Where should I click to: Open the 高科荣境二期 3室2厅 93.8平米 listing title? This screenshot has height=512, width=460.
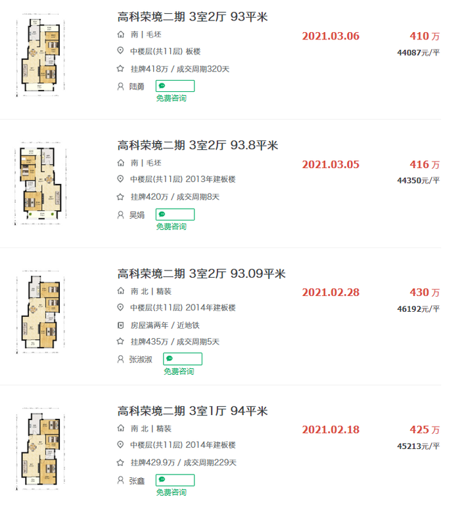pos(198,145)
